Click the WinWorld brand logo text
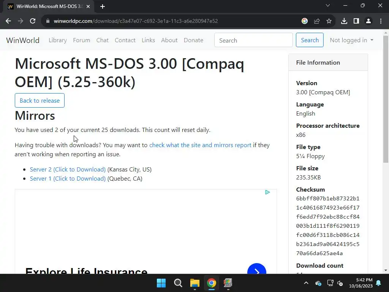 [23, 40]
